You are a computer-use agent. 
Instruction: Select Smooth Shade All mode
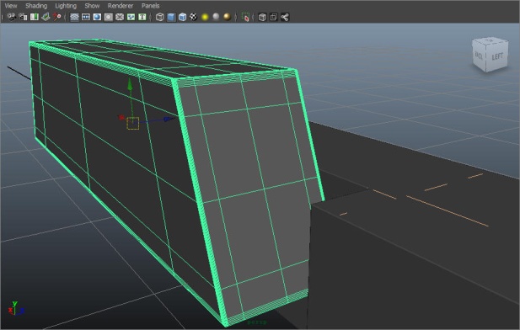[x=171, y=17]
